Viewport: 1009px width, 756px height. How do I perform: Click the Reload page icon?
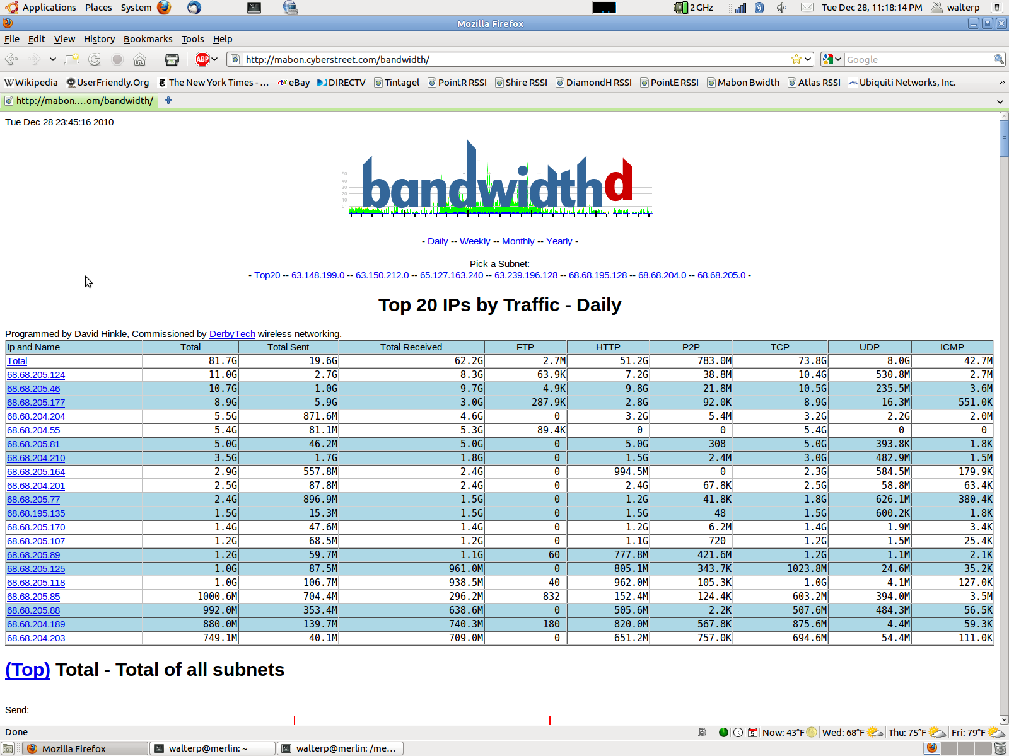pos(95,59)
